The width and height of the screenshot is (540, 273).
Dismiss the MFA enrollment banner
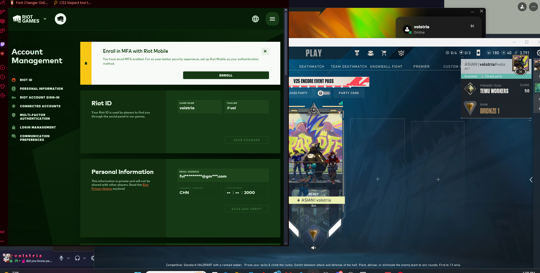[265, 51]
